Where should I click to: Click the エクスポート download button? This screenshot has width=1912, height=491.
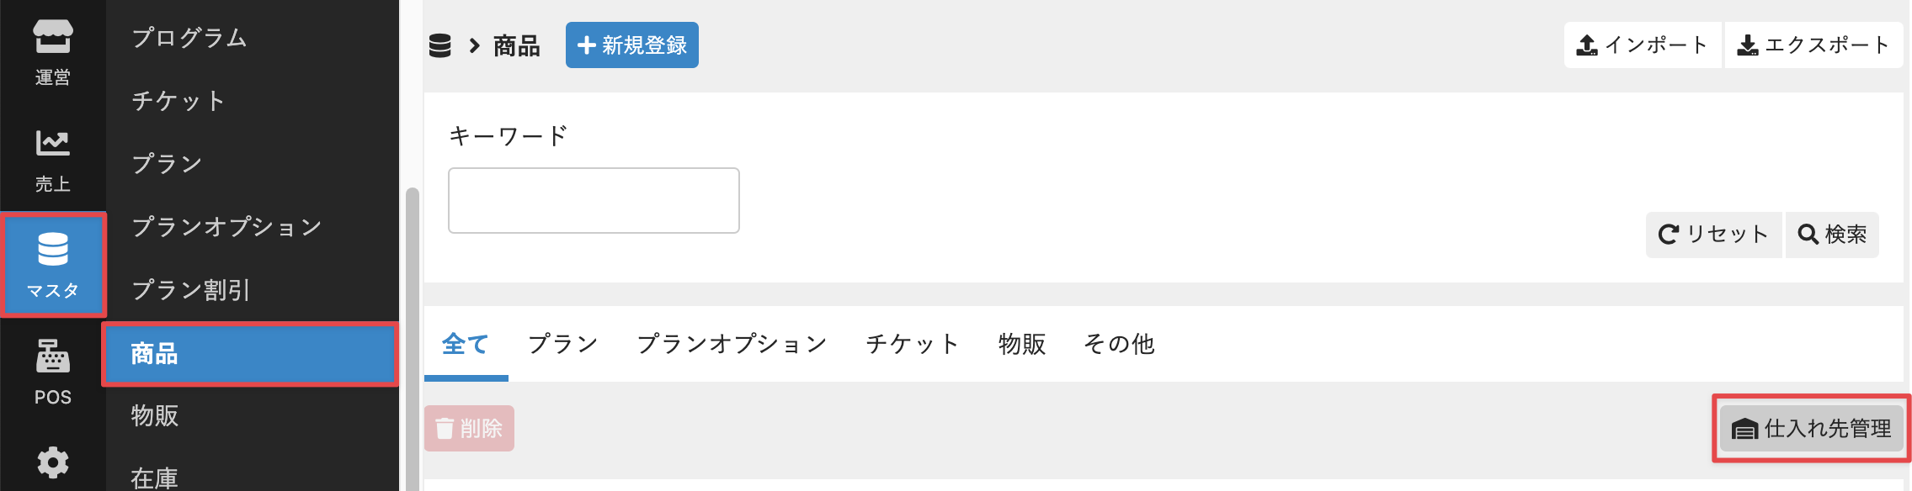(x=1813, y=45)
